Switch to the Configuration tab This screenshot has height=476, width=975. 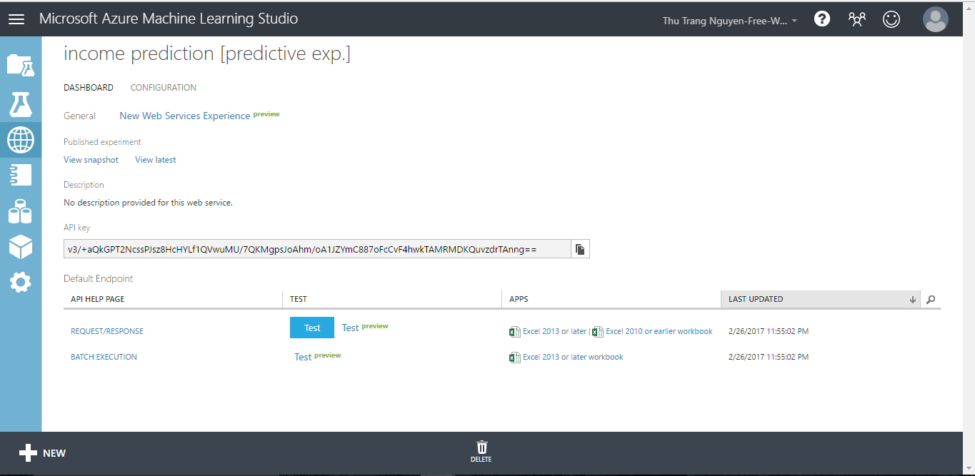[x=163, y=88]
